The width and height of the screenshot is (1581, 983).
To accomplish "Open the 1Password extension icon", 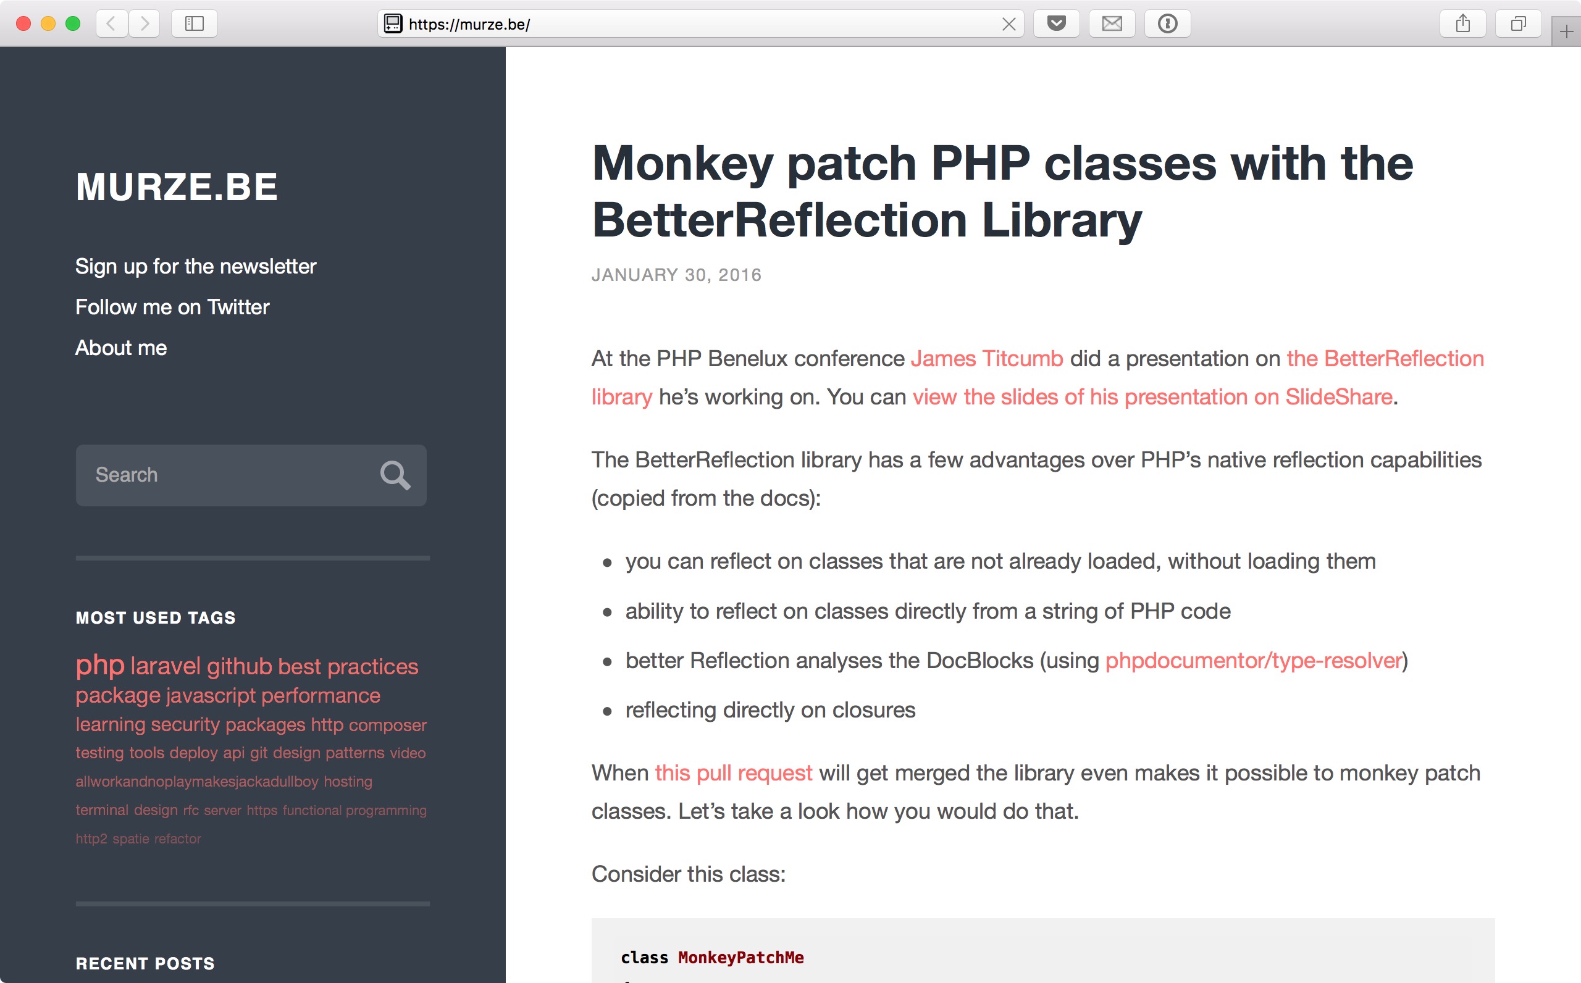I will click(x=1168, y=24).
